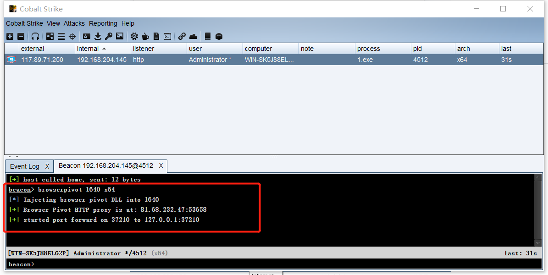Click the document Office macro icon

[x=156, y=36]
